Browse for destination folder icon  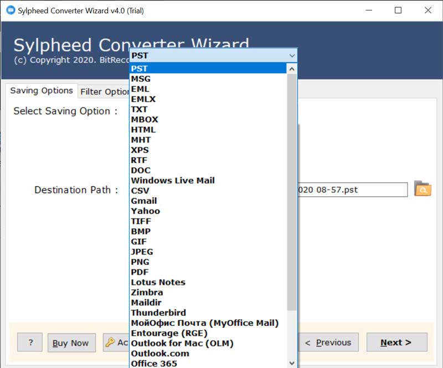click(423, 188)
